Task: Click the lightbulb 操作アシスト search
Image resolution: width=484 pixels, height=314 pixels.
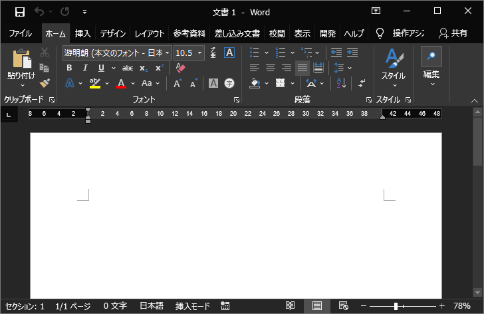Action: [400, 33]
